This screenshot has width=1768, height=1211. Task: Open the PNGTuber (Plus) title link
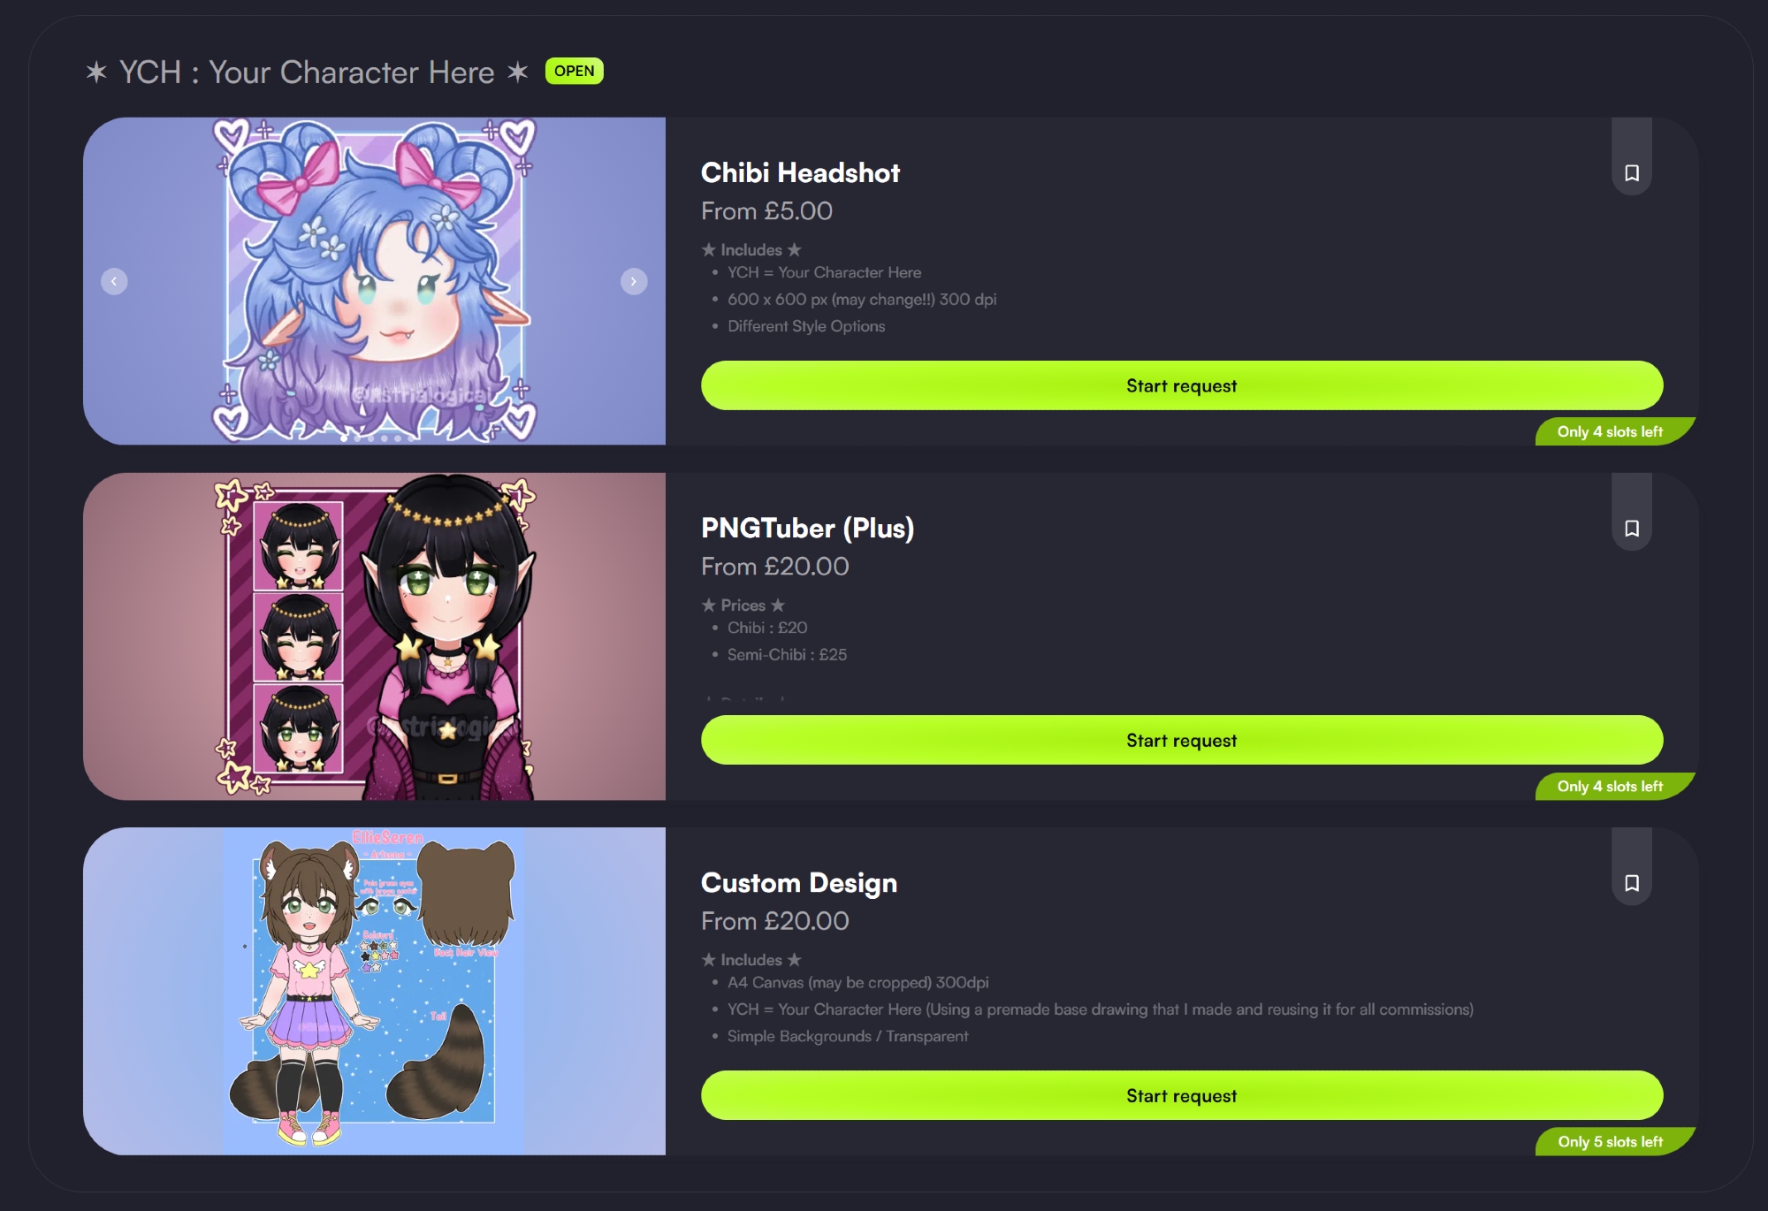(807, 528)
